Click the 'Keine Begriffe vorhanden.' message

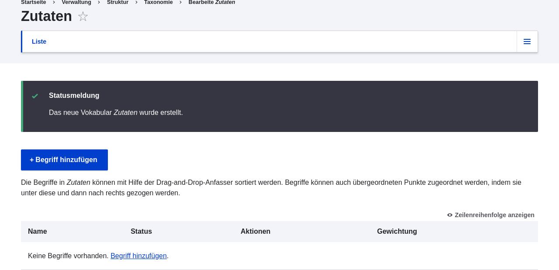(68, 256)
